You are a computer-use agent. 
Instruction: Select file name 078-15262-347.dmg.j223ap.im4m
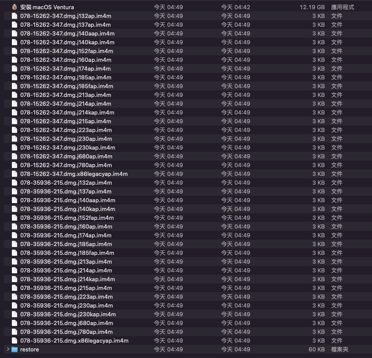[x=66, y=130]
